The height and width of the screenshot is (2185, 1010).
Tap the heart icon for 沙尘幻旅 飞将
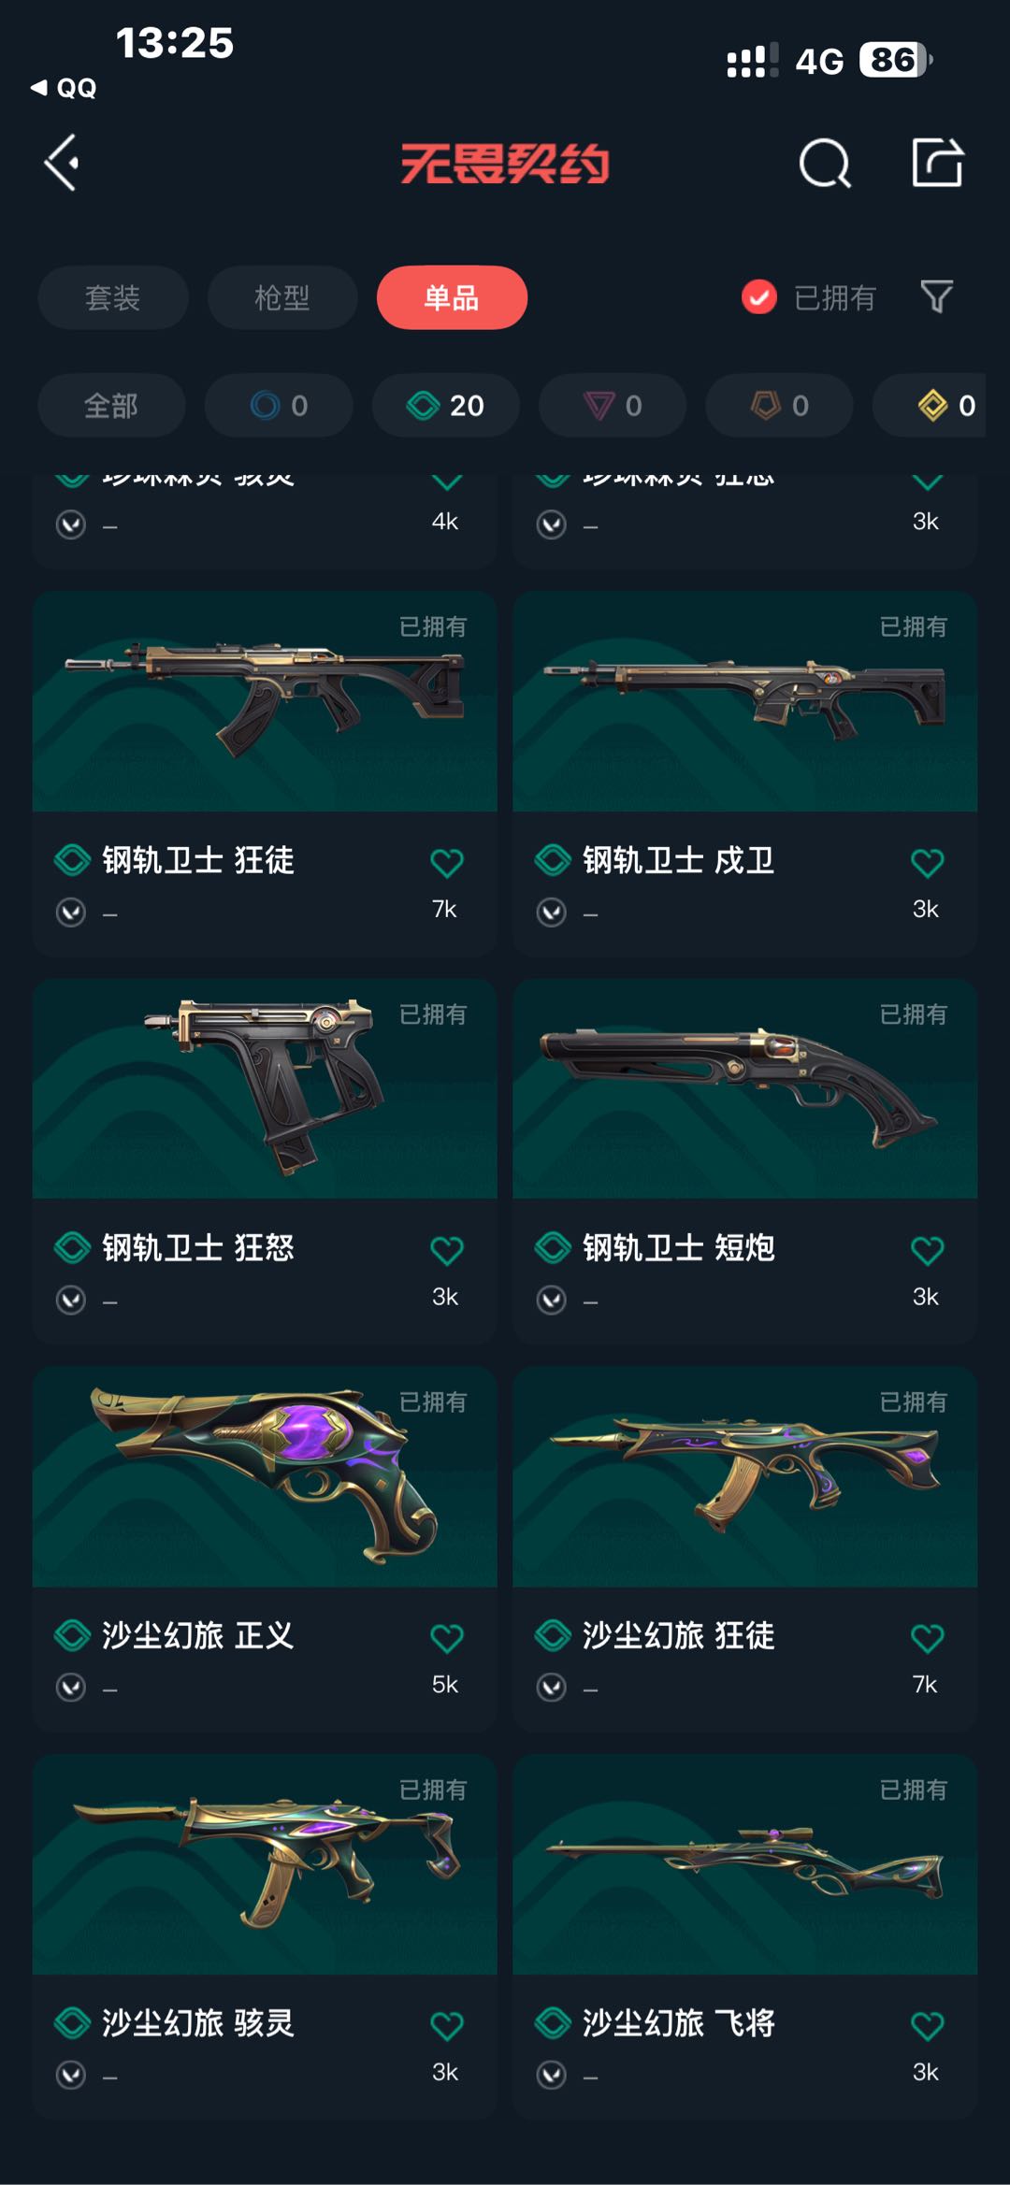pyautogui.click(x=927, y=2025)
